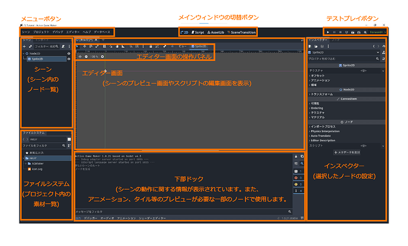Select the Node2D root node
This screenshot has height=246, width=408.
[x=35, y=53]
